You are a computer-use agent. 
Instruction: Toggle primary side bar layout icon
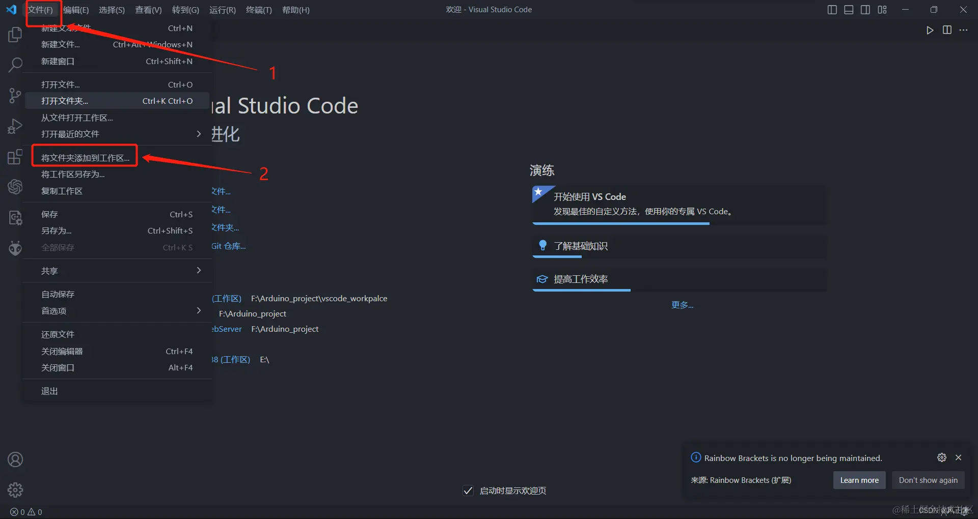tap(832, 10)
